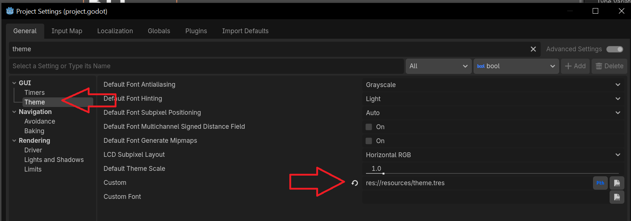Close the Project Settings window
631x221 pixels.
point(621,11)
